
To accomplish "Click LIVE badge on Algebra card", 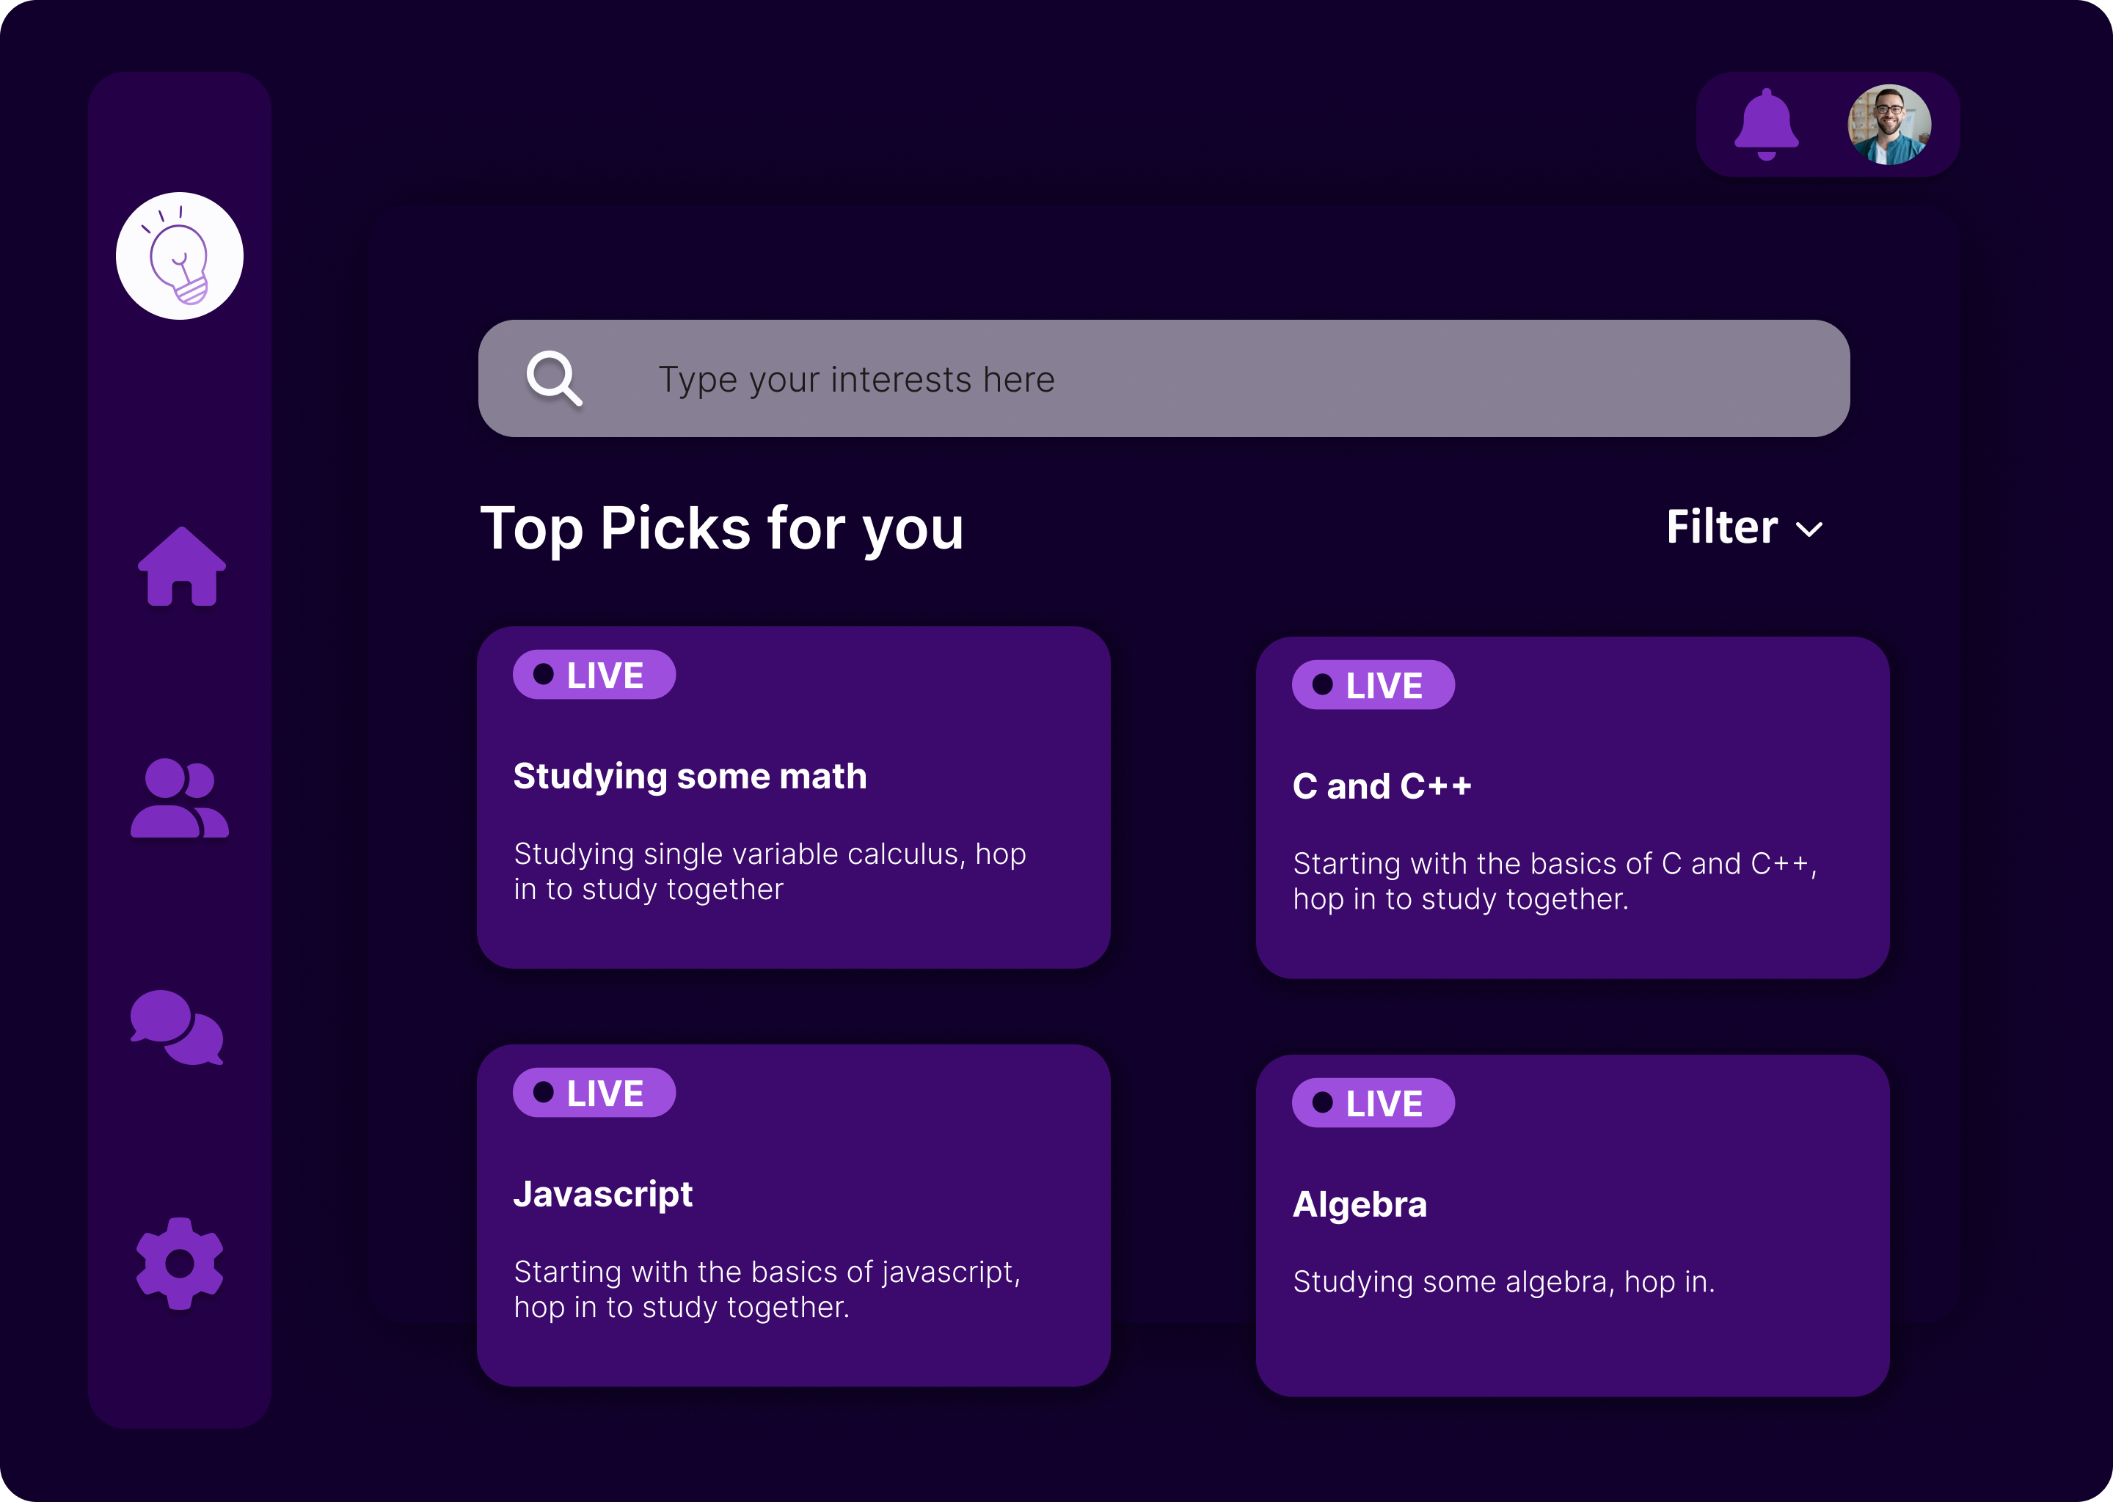I will (1373, 1103).
